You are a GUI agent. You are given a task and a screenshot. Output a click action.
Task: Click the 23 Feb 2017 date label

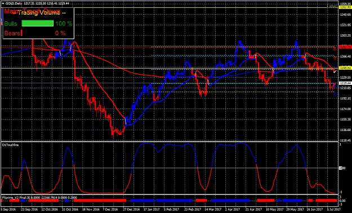tap(193, 210)
